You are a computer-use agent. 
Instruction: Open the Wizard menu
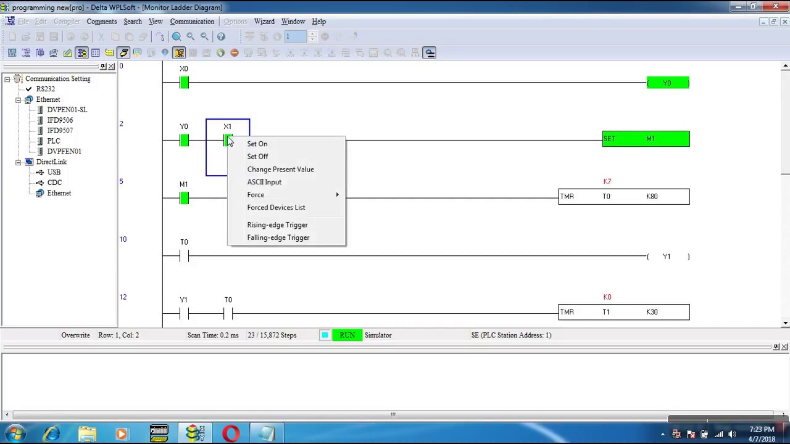click(264, 22)
